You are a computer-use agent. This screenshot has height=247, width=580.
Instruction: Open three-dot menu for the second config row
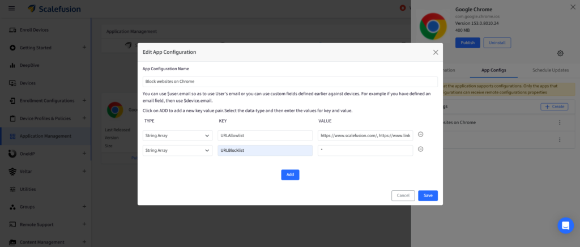point(560,140)
